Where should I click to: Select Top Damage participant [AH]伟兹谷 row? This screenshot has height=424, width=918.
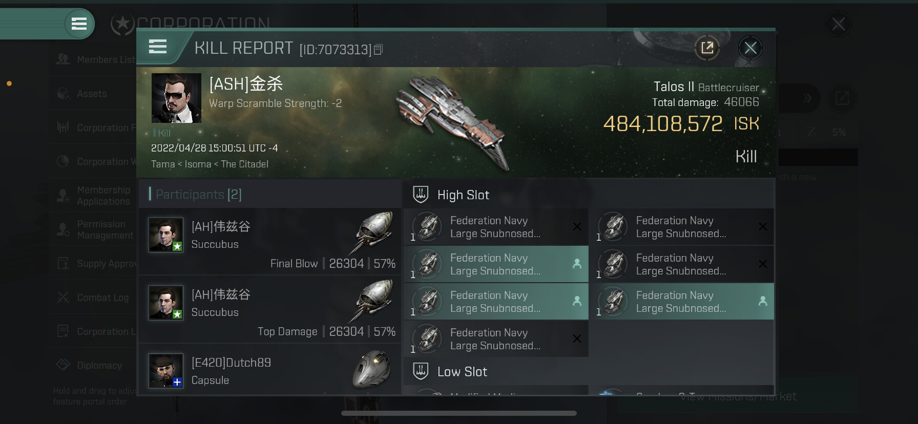pos(269,309)
